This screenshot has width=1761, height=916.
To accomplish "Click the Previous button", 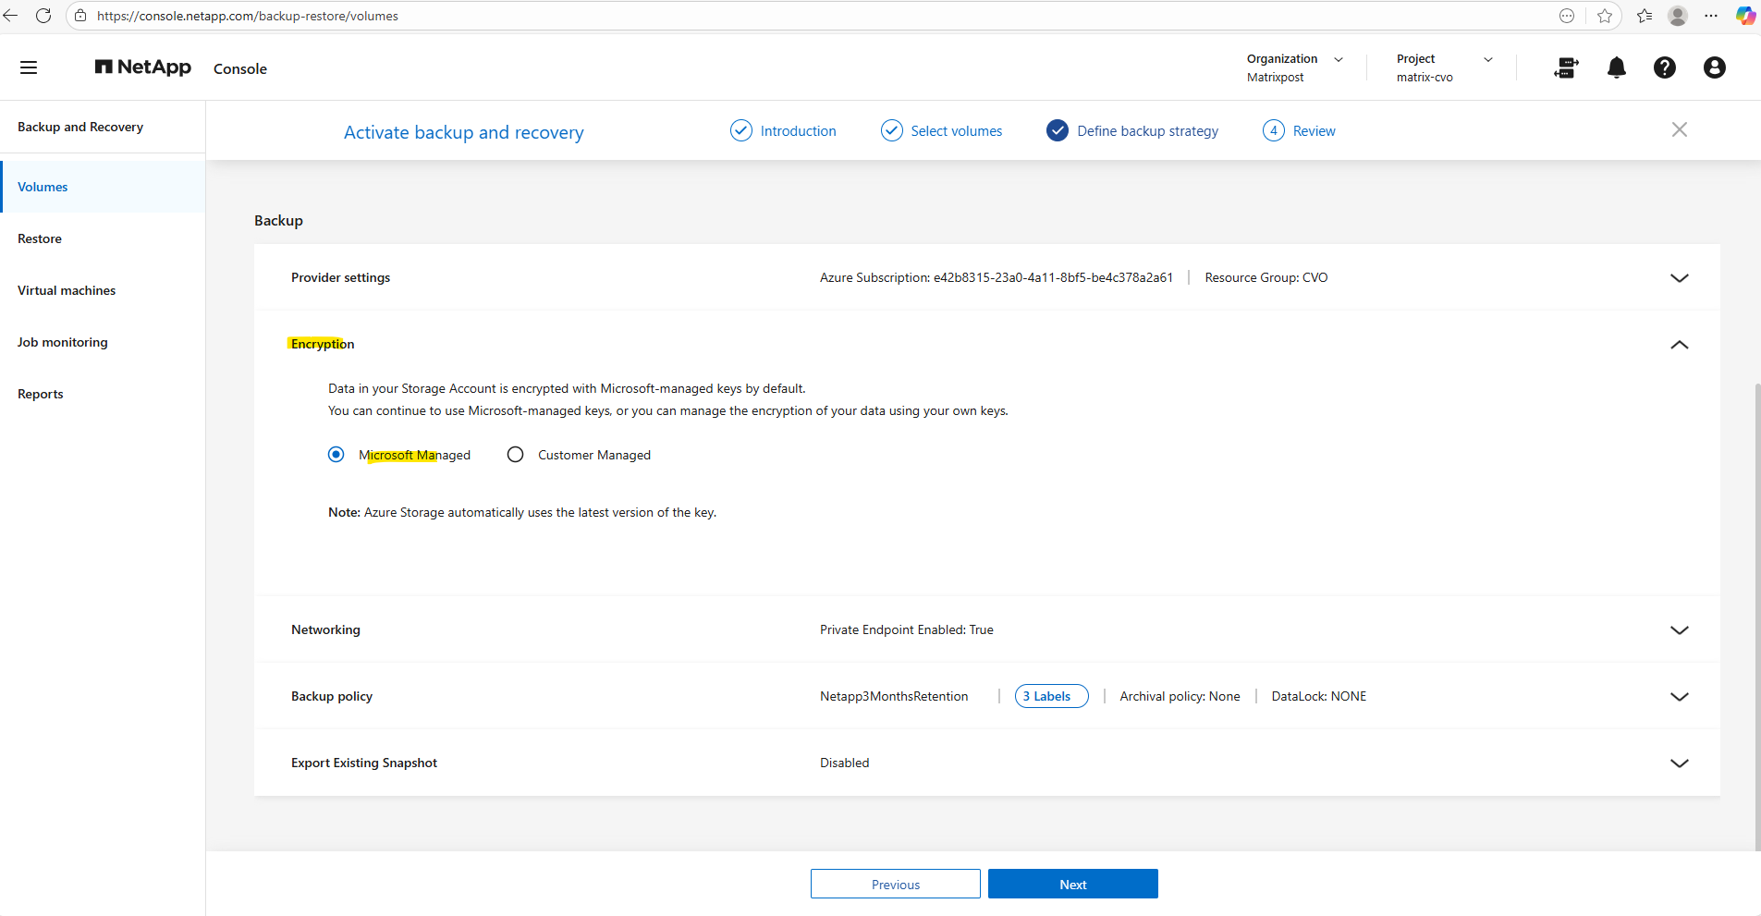I will coord(895,884).
